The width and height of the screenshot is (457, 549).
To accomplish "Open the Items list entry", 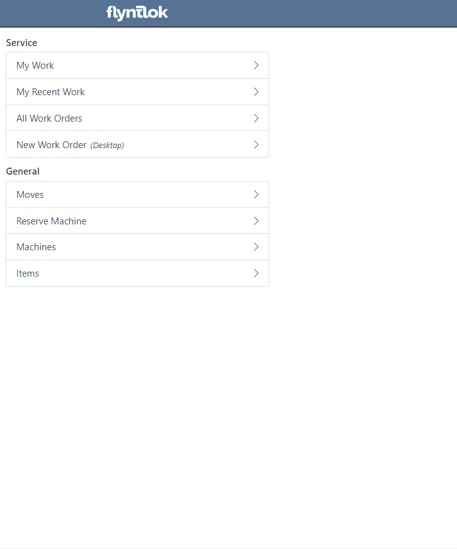I will pos(137,274).
